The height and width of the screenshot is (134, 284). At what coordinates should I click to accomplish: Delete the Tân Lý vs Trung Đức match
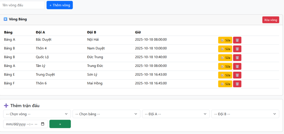pos(237,67)
